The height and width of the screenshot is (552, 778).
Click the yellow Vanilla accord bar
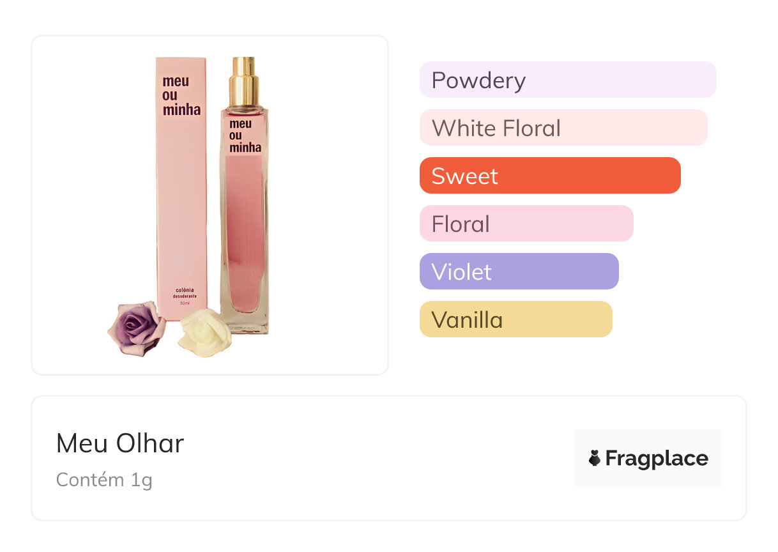click(x=515, y=319)
